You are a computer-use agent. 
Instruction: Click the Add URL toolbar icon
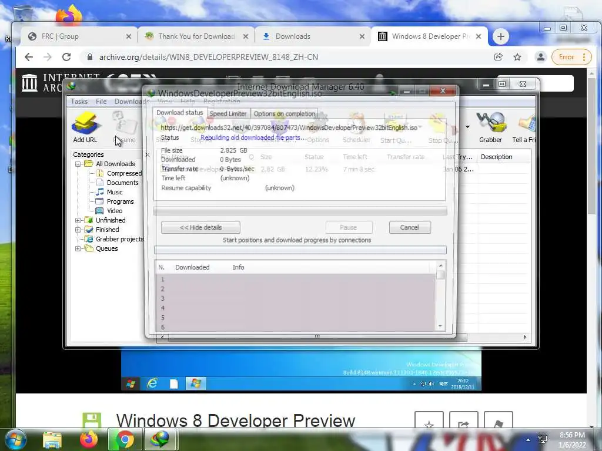(85, 127)
